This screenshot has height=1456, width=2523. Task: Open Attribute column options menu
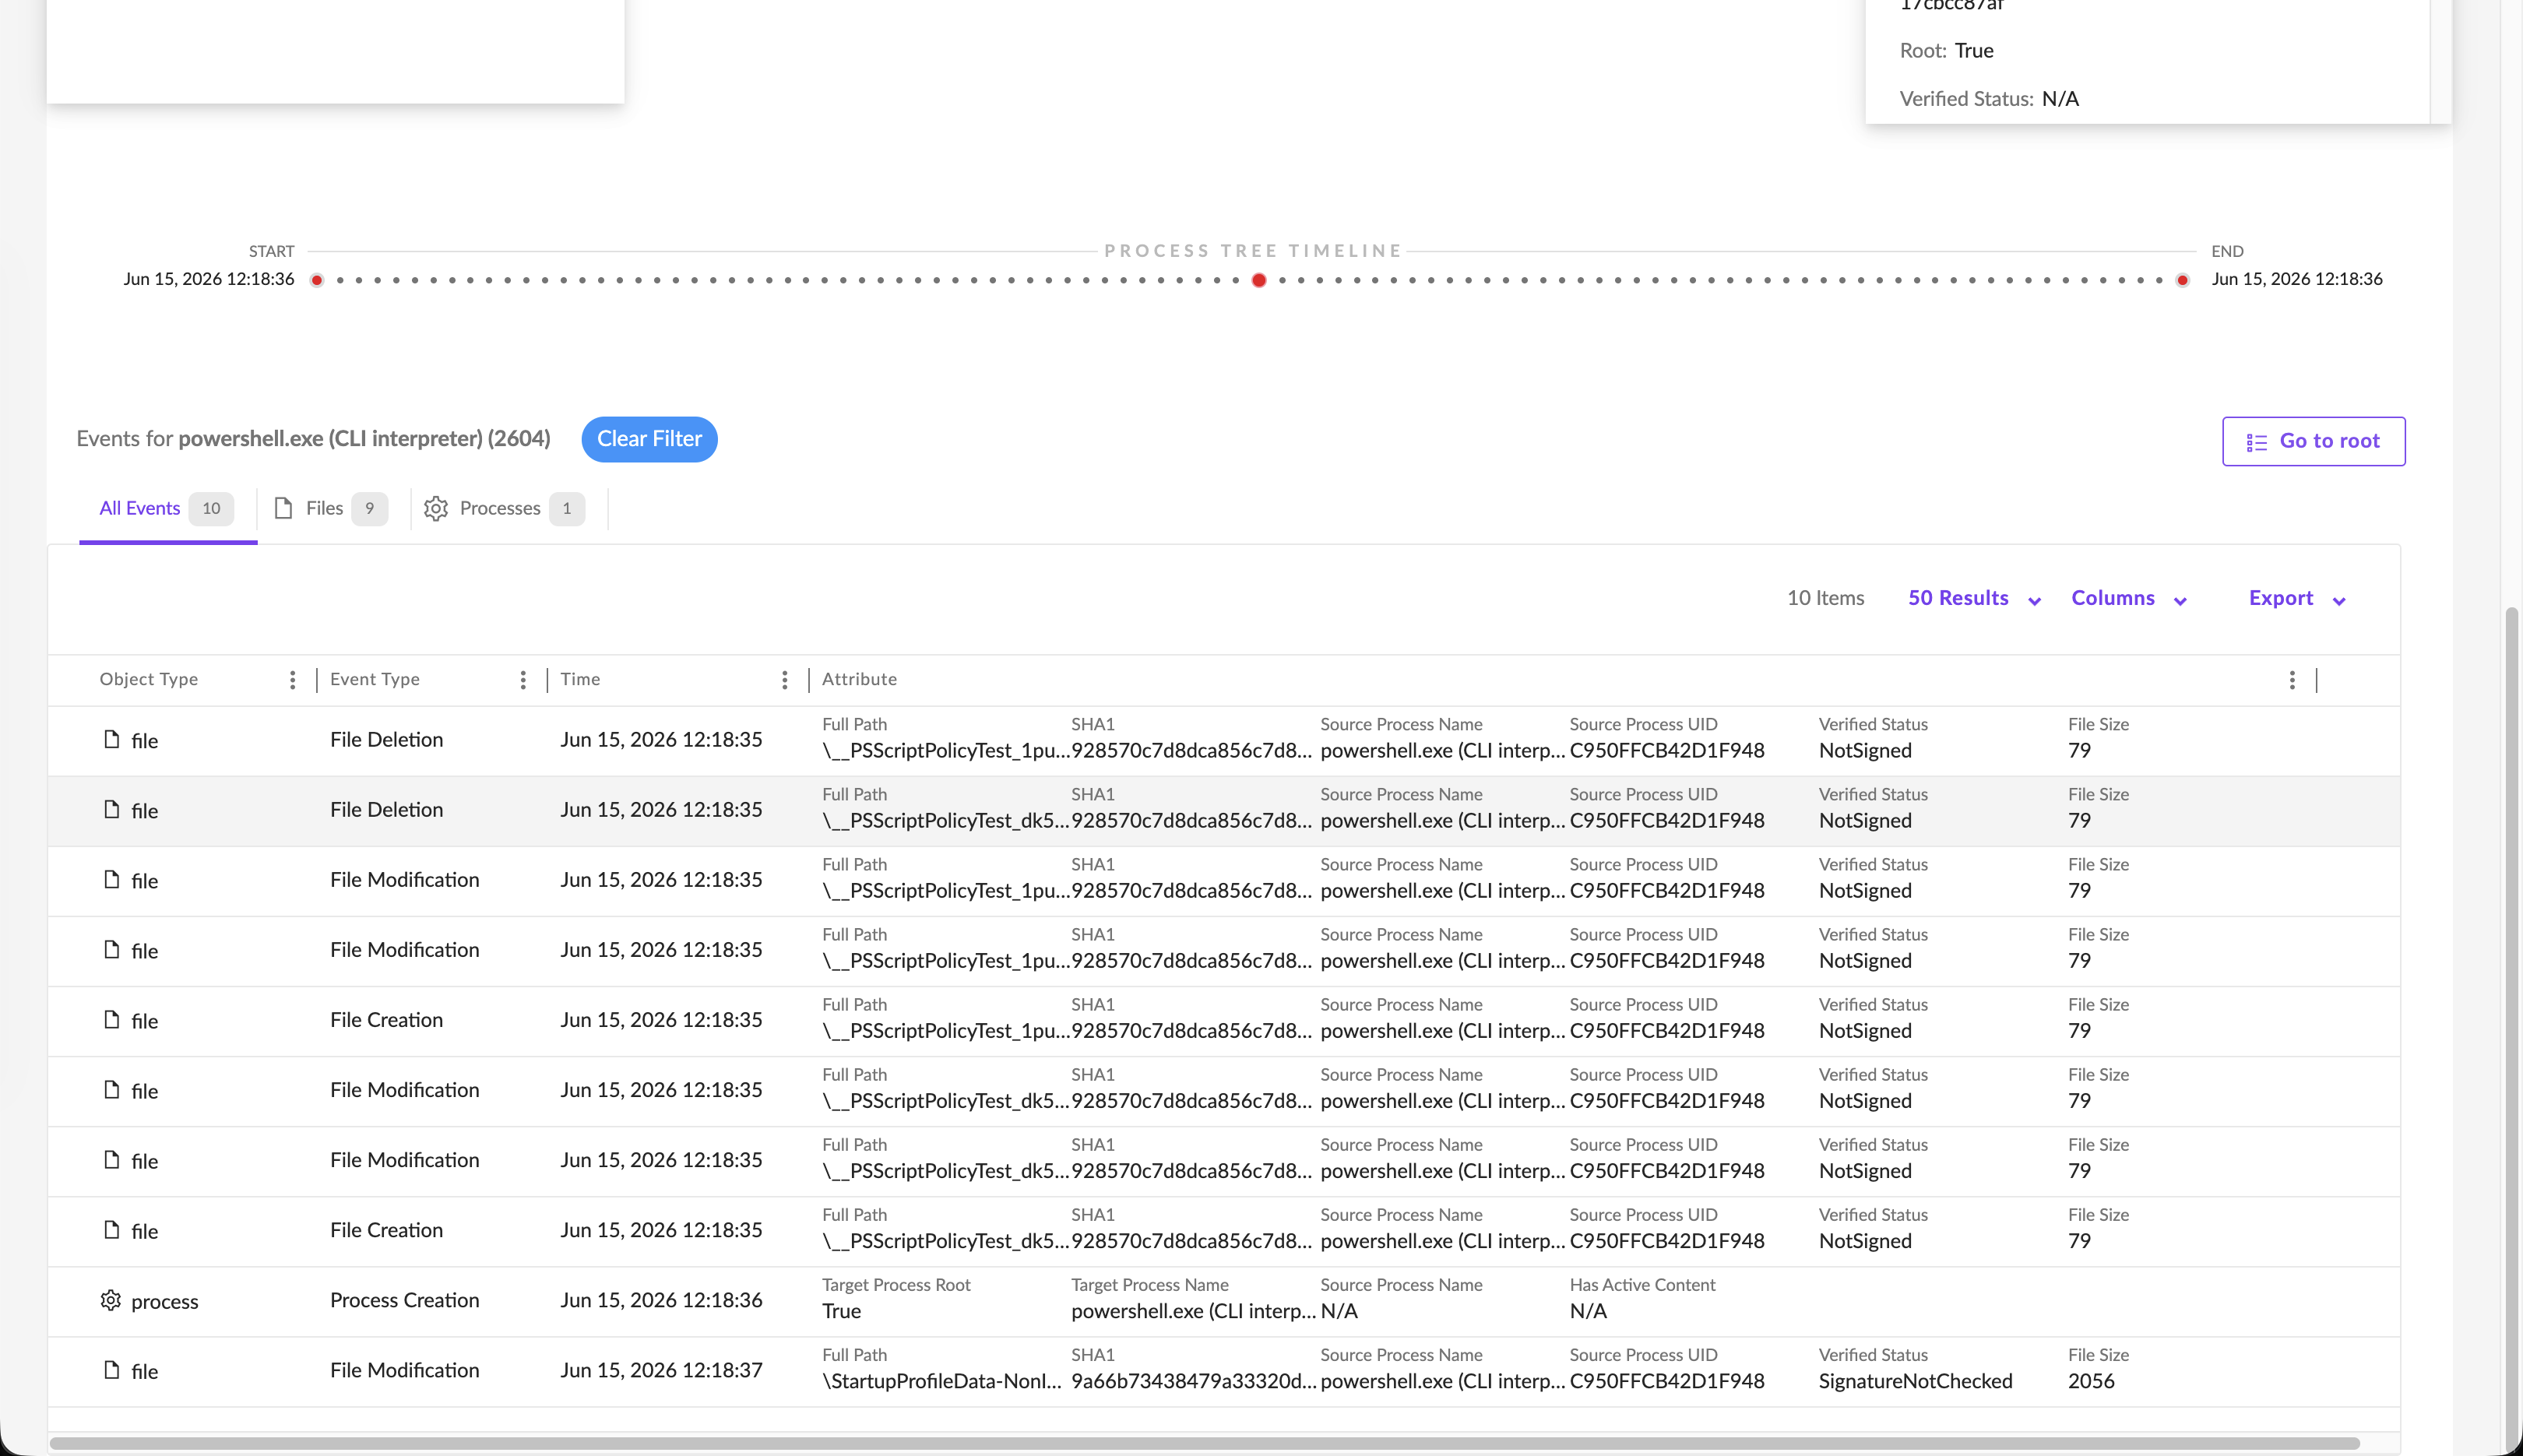(x=2292, y=680)
